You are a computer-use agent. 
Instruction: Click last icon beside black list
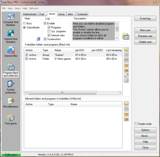(x=126, y=81)
